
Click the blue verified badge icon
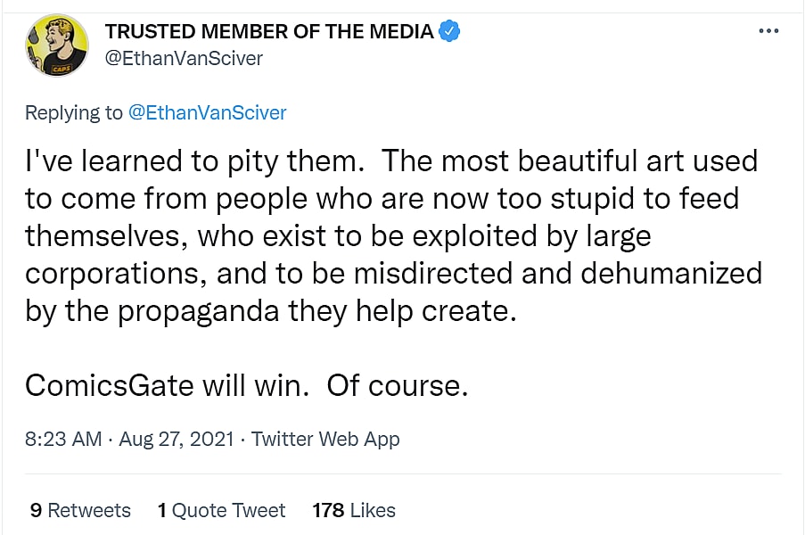(450, 31)
